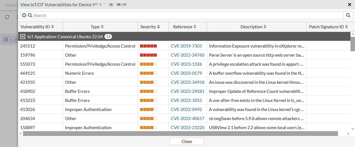Click the green add filter plus icon
Image resolution: width=355 pixels, height=147 pixels.
(24, 16)
